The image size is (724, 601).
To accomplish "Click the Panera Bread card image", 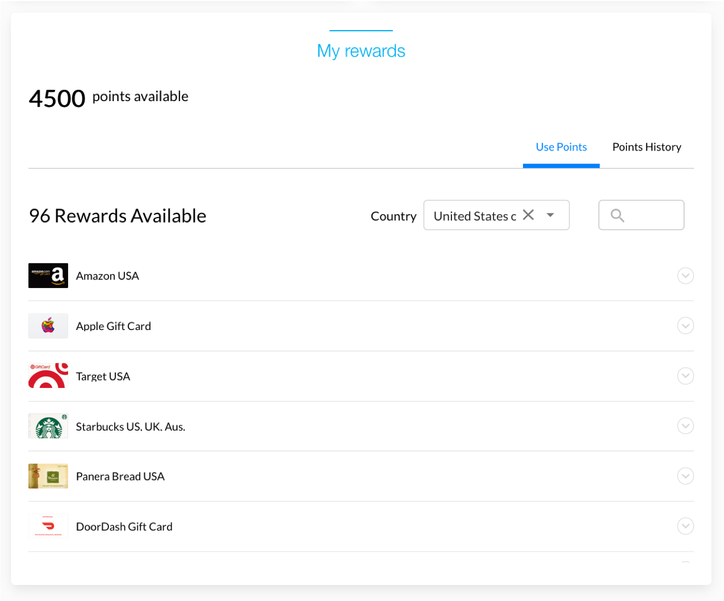I will tap(48, 476).
